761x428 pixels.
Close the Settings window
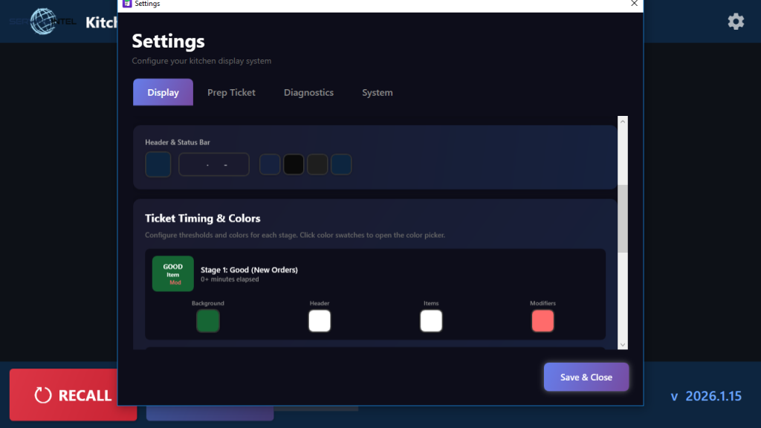coord(634,4)
